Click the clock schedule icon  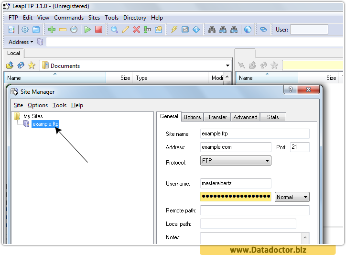[74, 29]
